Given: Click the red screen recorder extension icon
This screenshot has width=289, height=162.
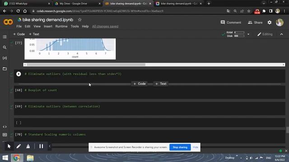Looking at the screenshot, I should [257, 12].
